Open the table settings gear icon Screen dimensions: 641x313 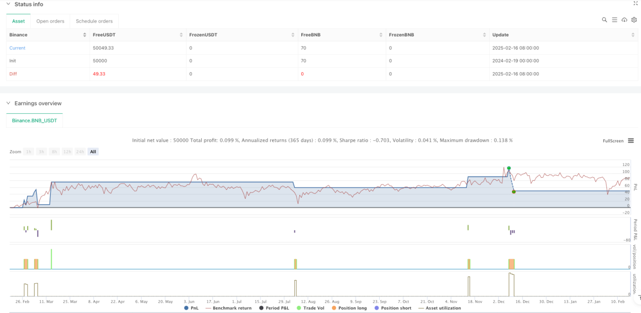click(634, 20)
